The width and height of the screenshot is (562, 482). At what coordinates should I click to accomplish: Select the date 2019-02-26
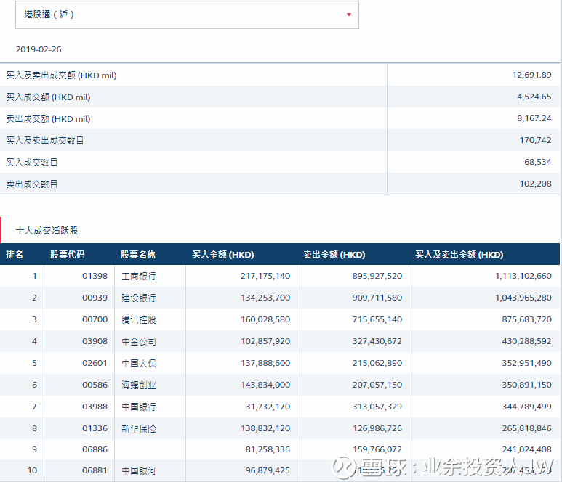coord(39,49)
